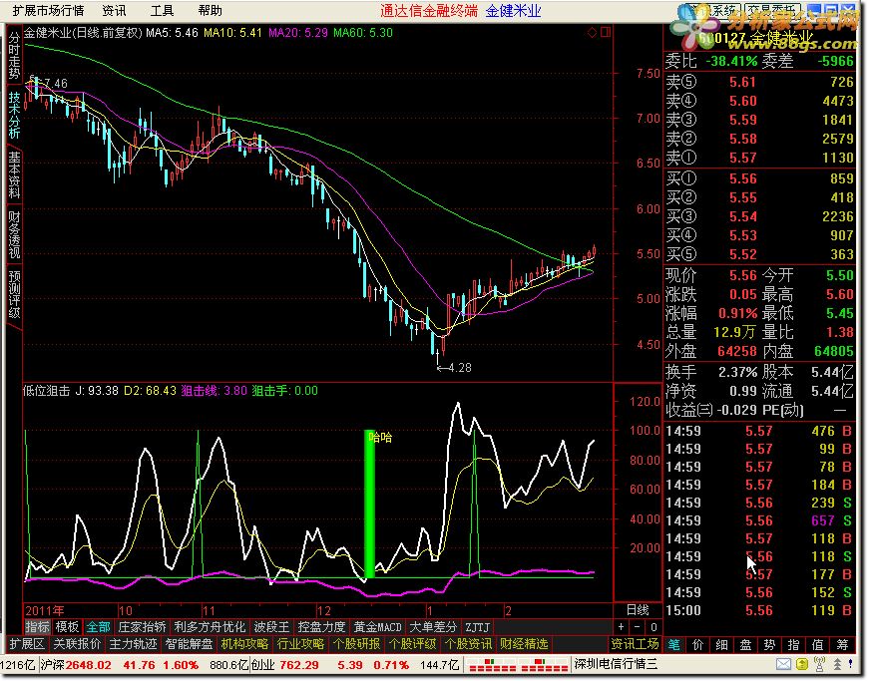
Task: Select the 值 value tab
Action: [817, 644]
